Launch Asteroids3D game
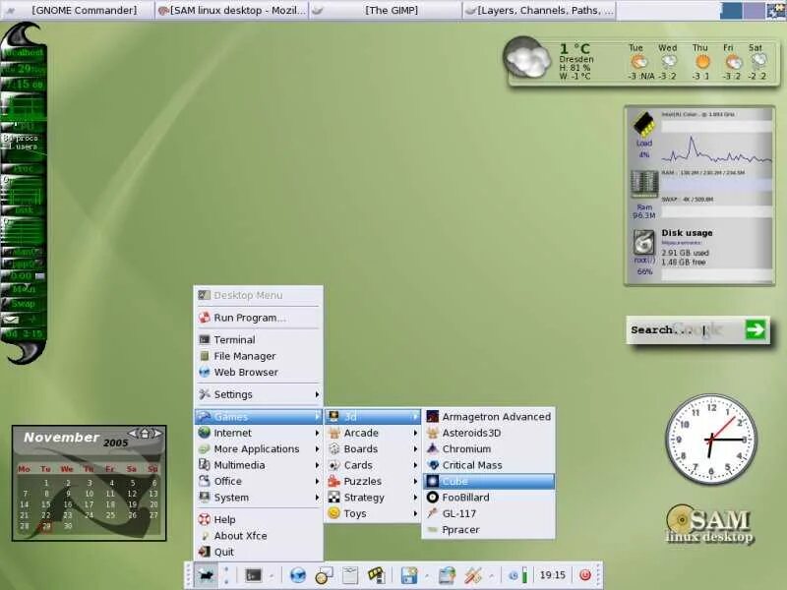This screenshot has width=787, height=590. coord(489,433)
